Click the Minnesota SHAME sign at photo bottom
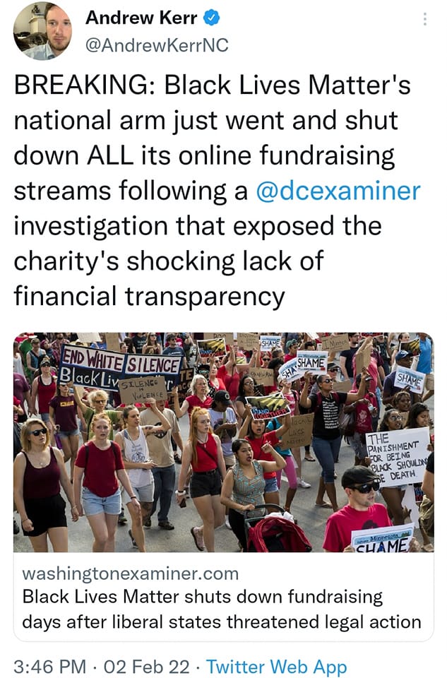 383,540
